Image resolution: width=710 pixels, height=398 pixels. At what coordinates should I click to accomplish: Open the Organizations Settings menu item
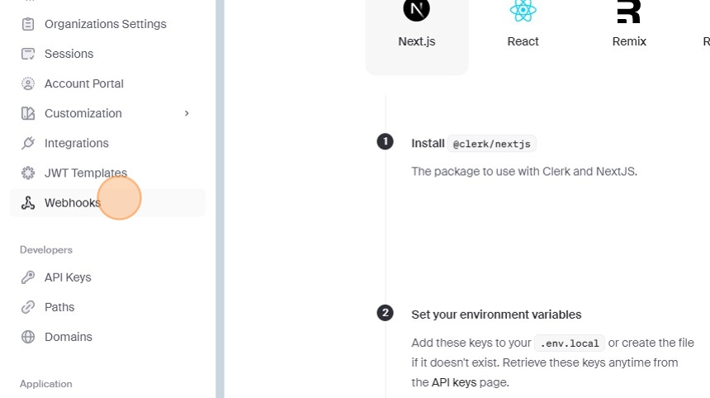105,24
